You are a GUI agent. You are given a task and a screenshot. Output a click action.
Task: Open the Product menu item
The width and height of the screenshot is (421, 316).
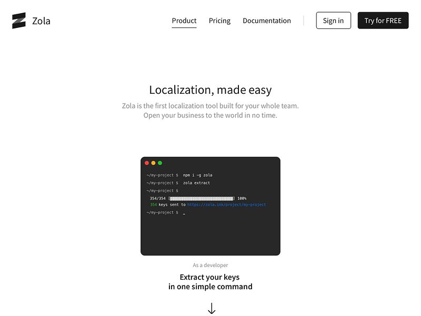click(x=184, y=21)
